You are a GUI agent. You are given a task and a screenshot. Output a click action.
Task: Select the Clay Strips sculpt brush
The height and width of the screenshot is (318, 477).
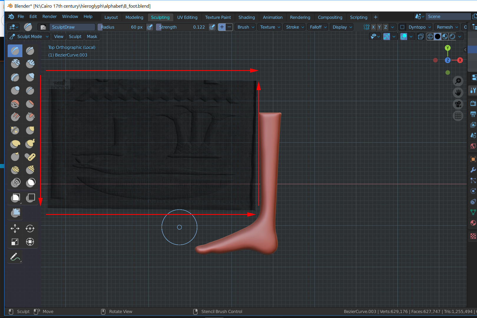30,64
